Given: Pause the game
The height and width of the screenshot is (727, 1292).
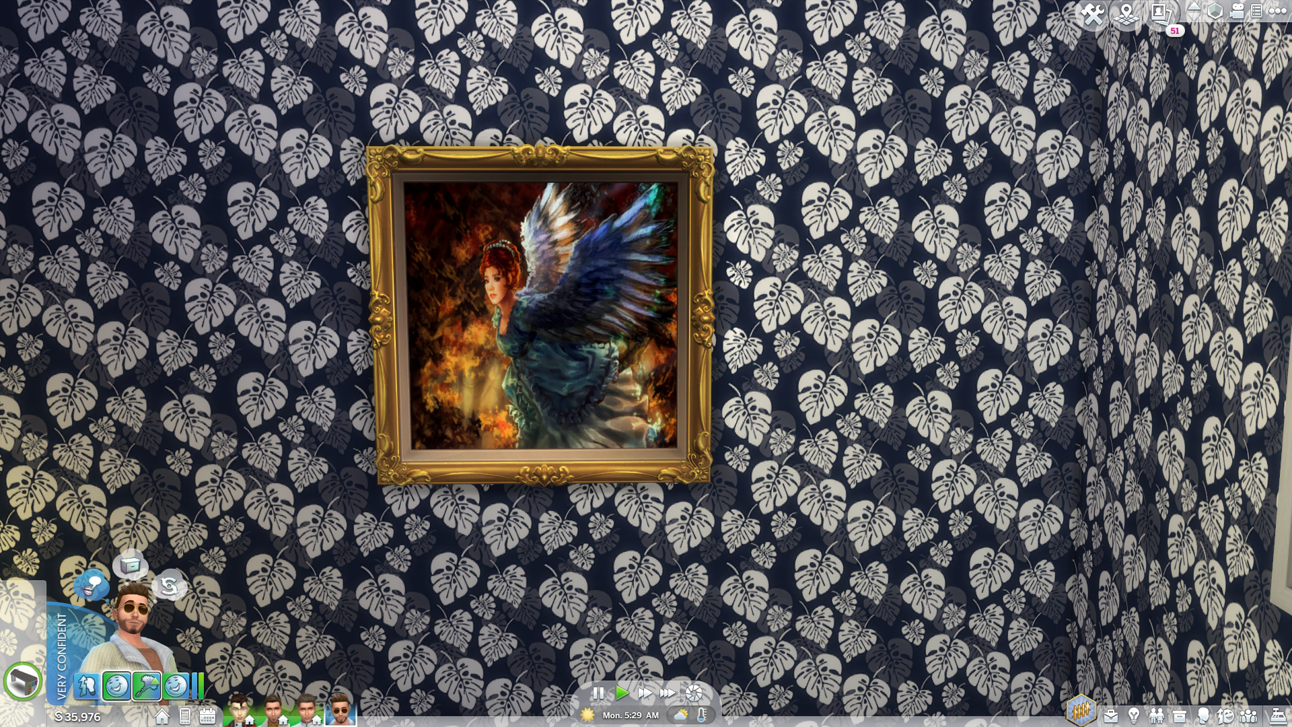Looking at the screenshot, I should (598, 693).
